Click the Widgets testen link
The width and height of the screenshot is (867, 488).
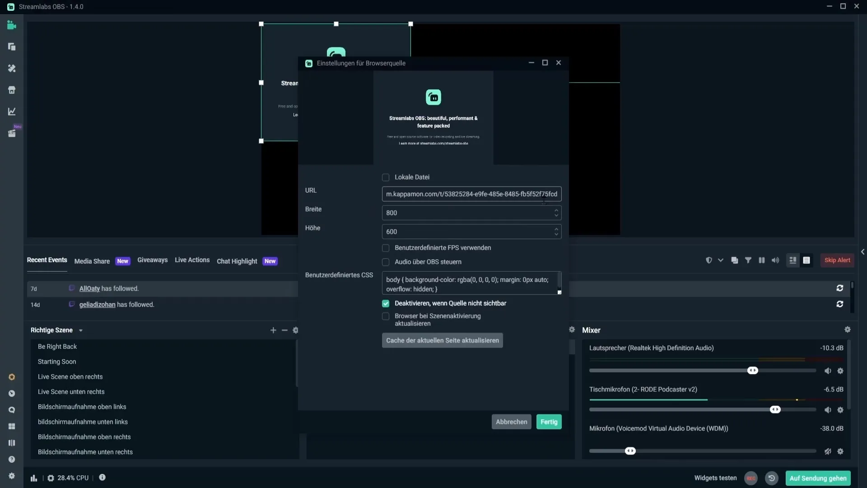click(x=716, y=478)
